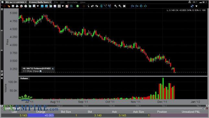The width and height of the screenshot is (209, 118).
Task: Click the green-blue compress bars icon
Action: [x=145, y=6]
